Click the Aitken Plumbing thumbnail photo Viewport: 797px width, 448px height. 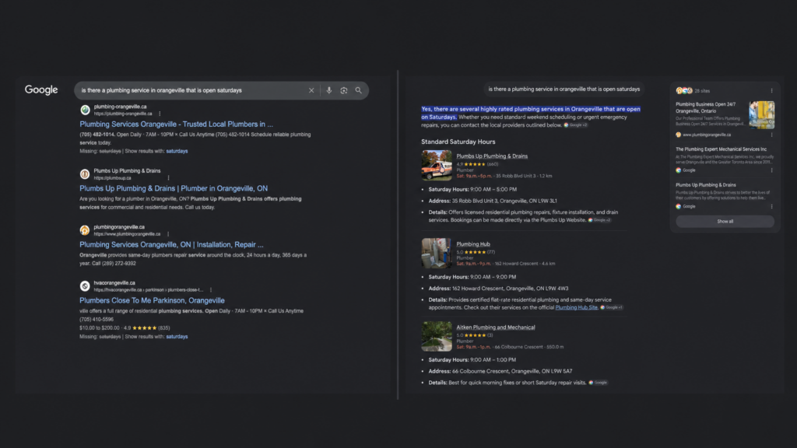(x=437, y=336)
